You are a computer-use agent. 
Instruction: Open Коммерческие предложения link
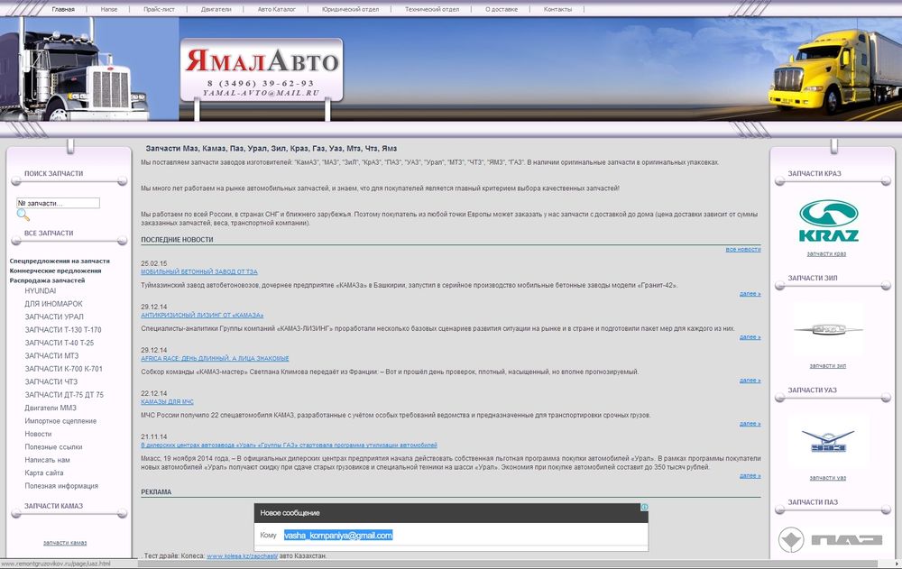pos(55,271)
